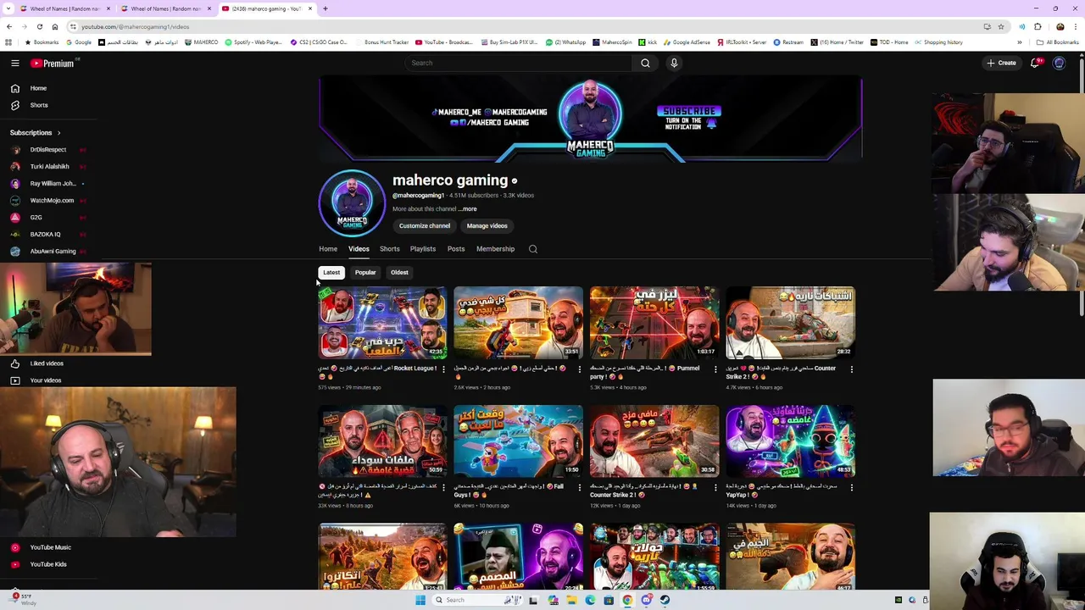The width and height of the screenshot is (1085, 610).
Task: Open the Chrome extensions puzzle icon
Action: (x=1038, y=26)
